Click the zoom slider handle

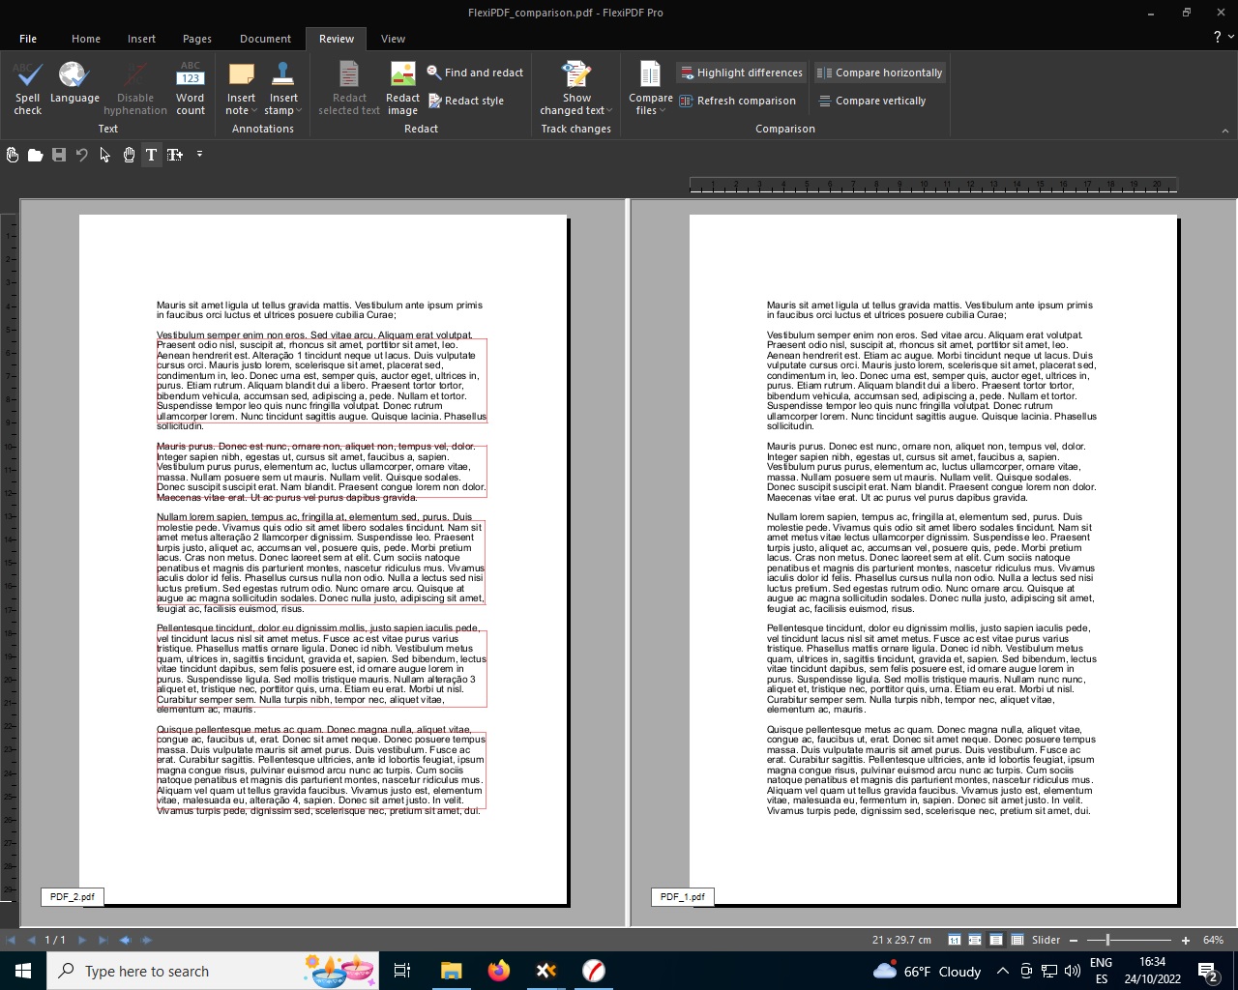(x=1107, y=940)
